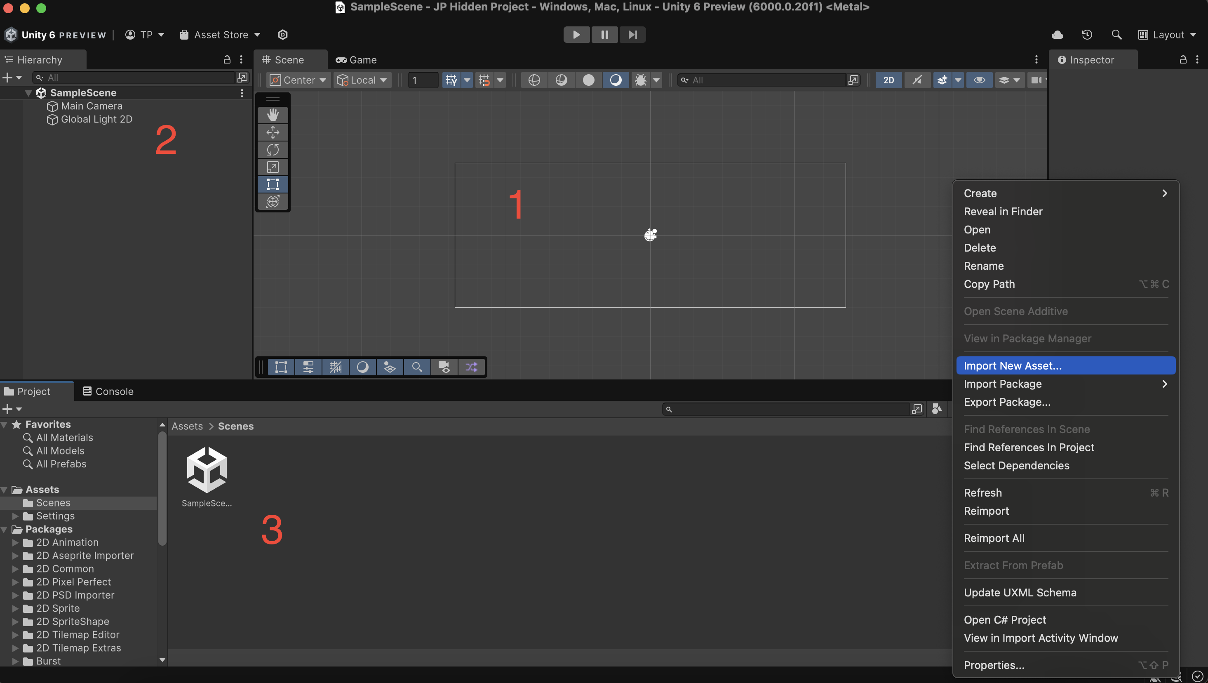Click the grid snap value field showing 1
This screenshot has width=1208, height=683.
(x=423, y=80)
